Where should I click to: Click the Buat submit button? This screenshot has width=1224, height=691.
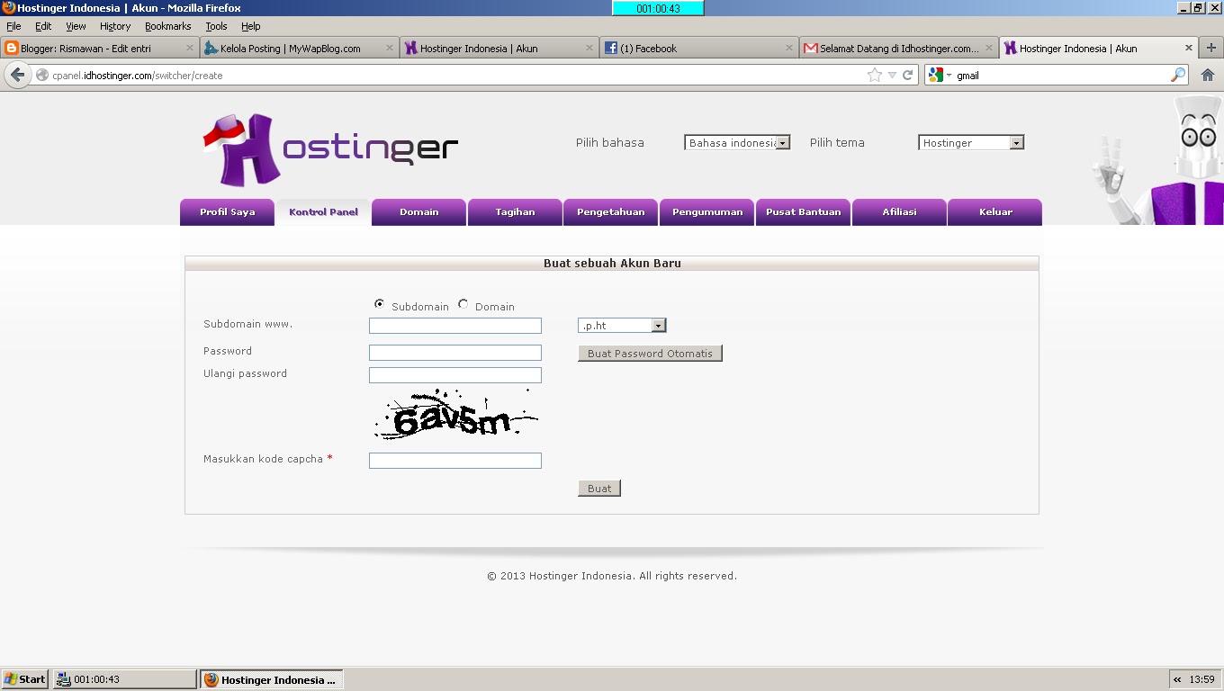pos(599,489)
